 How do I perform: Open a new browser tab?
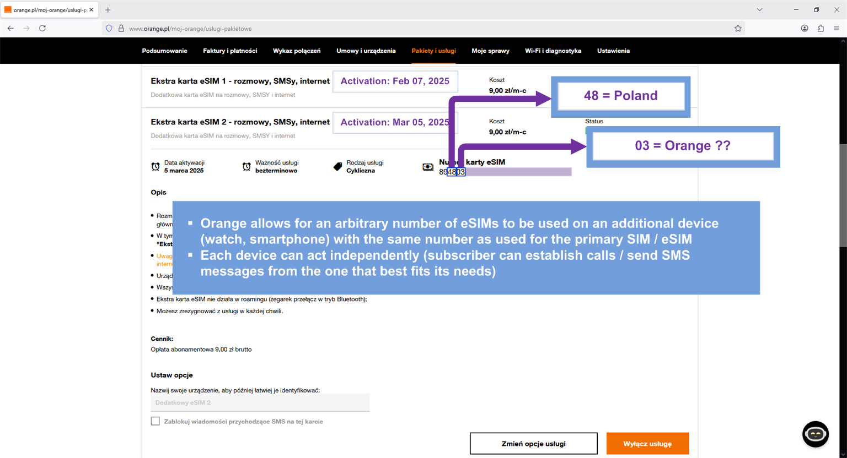point(108,10)
